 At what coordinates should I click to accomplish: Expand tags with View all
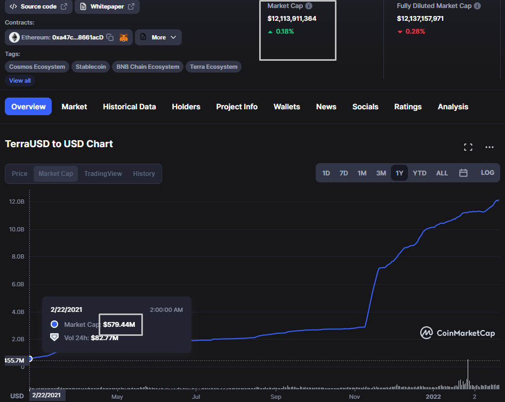20,81
